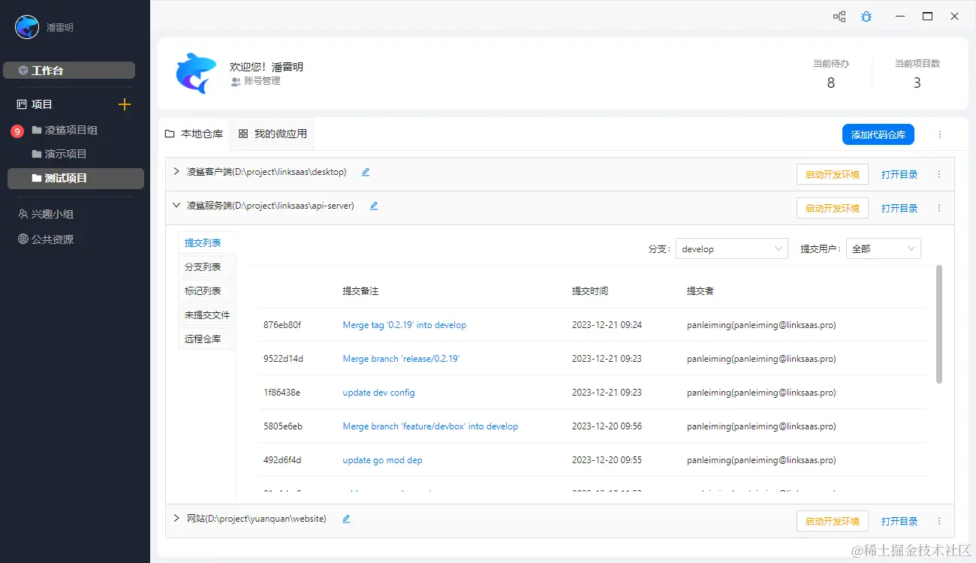Expand the 网站 repository row
The width and height of the screenshot is (976, 563).
point(176,518)
